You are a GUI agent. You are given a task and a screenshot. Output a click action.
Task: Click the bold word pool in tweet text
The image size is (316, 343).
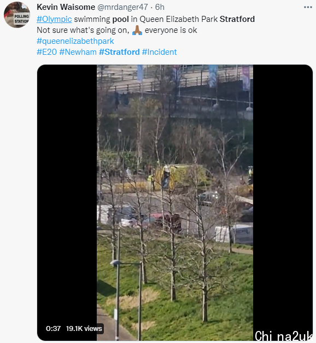click(x=120, y=20)
